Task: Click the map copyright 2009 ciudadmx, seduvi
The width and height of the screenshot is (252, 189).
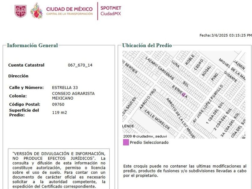Action: [145, 136]
